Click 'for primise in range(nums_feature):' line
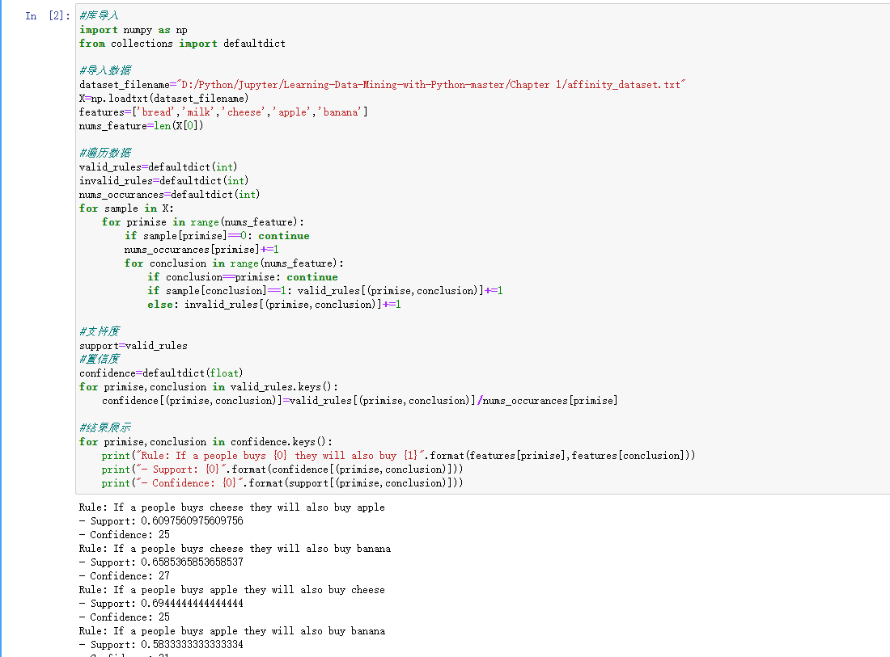 point(203,222)
